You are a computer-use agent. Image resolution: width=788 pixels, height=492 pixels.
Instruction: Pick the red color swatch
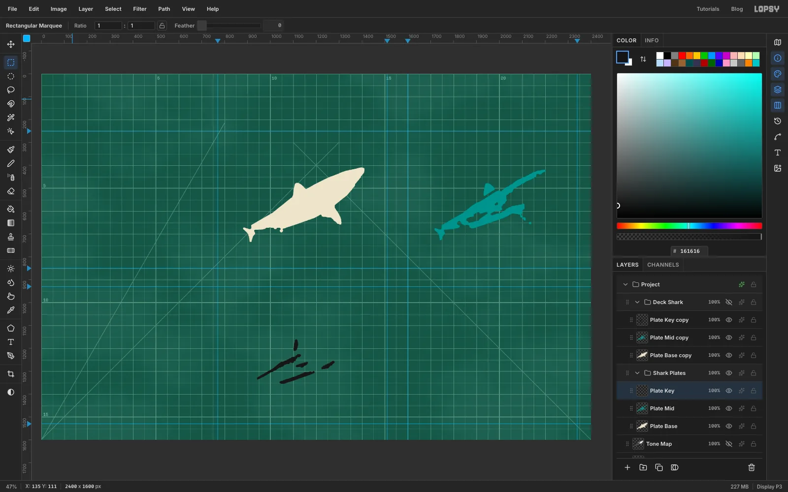pyautogui.click(x=682, y=56)
